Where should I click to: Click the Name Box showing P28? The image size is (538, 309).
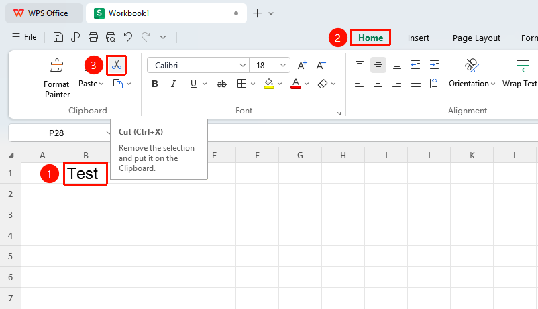coord(56,133)
